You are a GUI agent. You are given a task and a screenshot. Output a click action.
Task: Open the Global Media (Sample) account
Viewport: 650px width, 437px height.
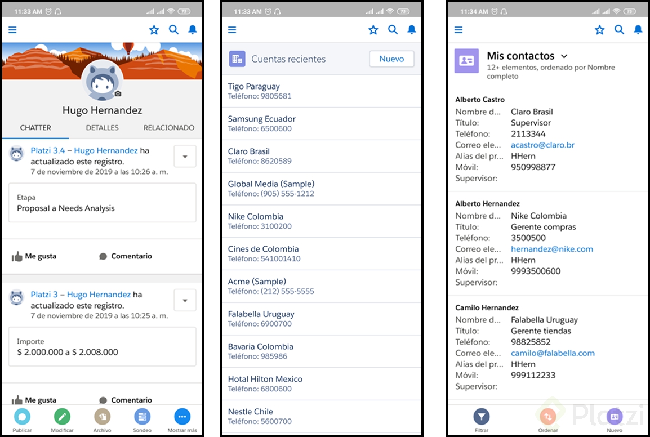(x=321, y=189)
